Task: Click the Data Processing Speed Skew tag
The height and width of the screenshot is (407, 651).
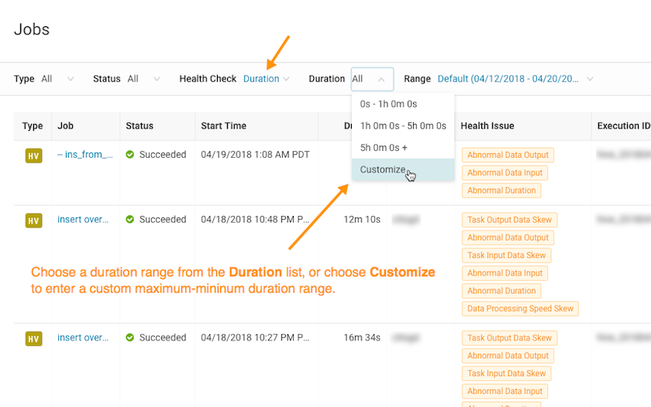Action: pos(520,309)
